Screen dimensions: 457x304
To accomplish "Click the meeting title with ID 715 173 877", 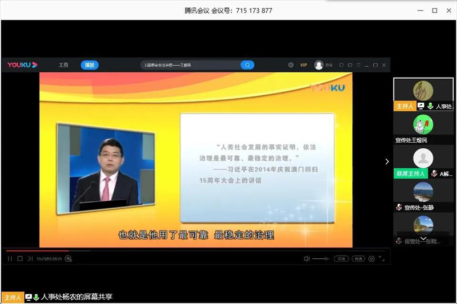I will 228,10.
